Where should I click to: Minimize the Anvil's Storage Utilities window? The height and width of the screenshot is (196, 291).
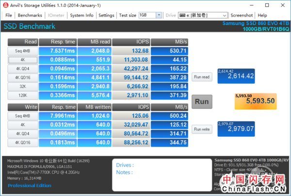click(251, 5)
